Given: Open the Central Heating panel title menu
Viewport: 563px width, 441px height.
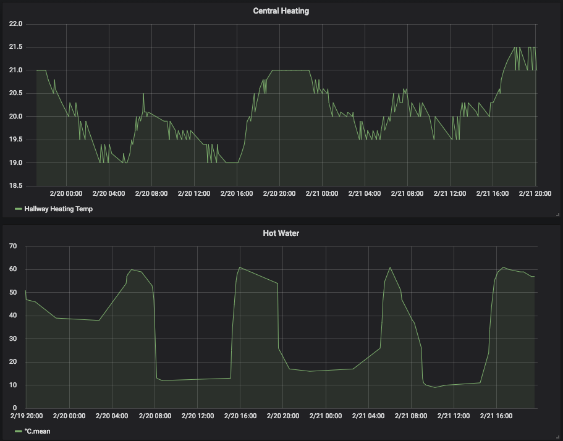Looking at the screenshot, I should coord(281,10).
